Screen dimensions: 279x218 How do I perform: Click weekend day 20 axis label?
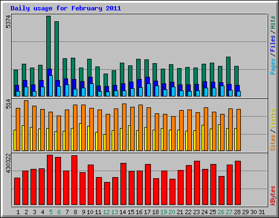(x=172, y=212)
